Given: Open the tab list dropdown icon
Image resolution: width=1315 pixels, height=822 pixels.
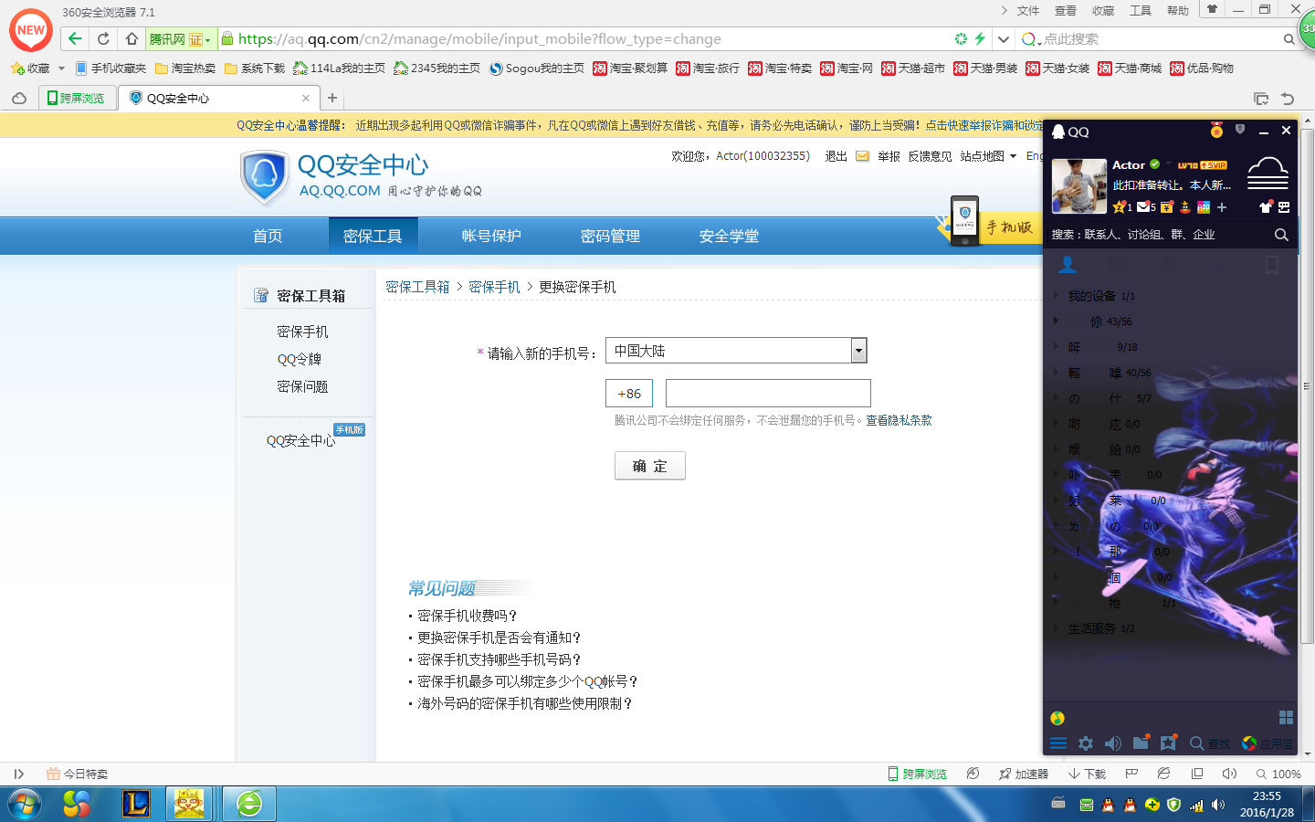Looking at the screenshot, I should pos(1261,98).
